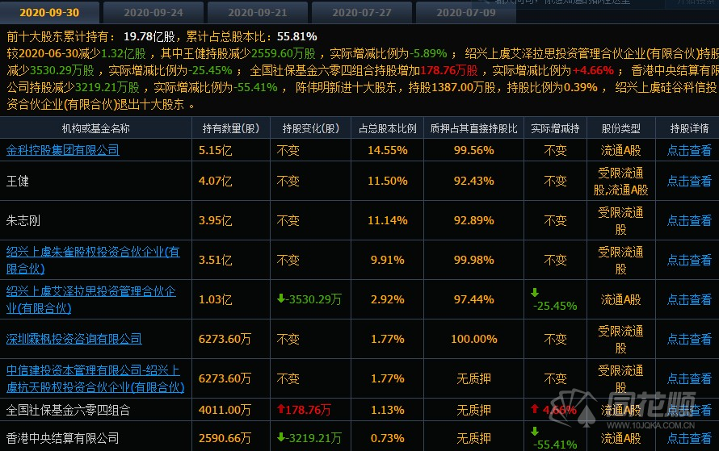
Task: Click 香港中央结算有限公司 shareholder name
Action: pos(62,438)
